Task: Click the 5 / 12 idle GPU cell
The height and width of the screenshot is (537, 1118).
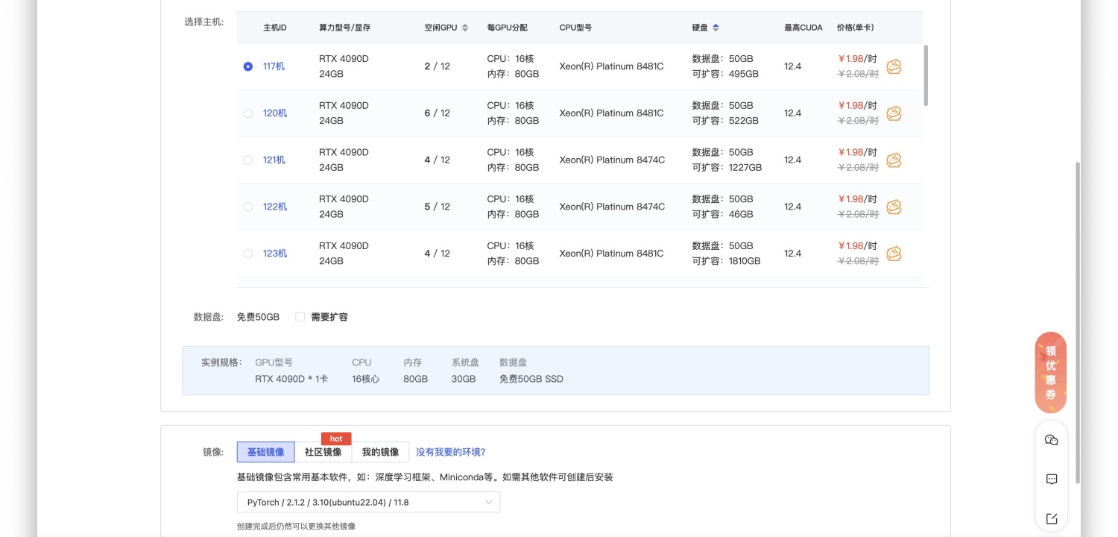Action: click(438, 207)
